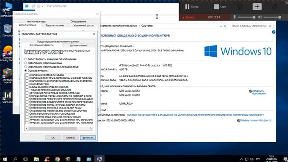Launch CCleaner from the taskbar
This screenshot has width=288, height=162.
coord(47,159)
